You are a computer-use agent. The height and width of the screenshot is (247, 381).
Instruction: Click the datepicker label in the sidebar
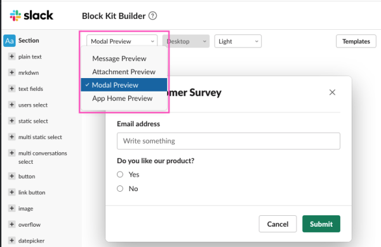pyautogui.click(x=31, y=241)
